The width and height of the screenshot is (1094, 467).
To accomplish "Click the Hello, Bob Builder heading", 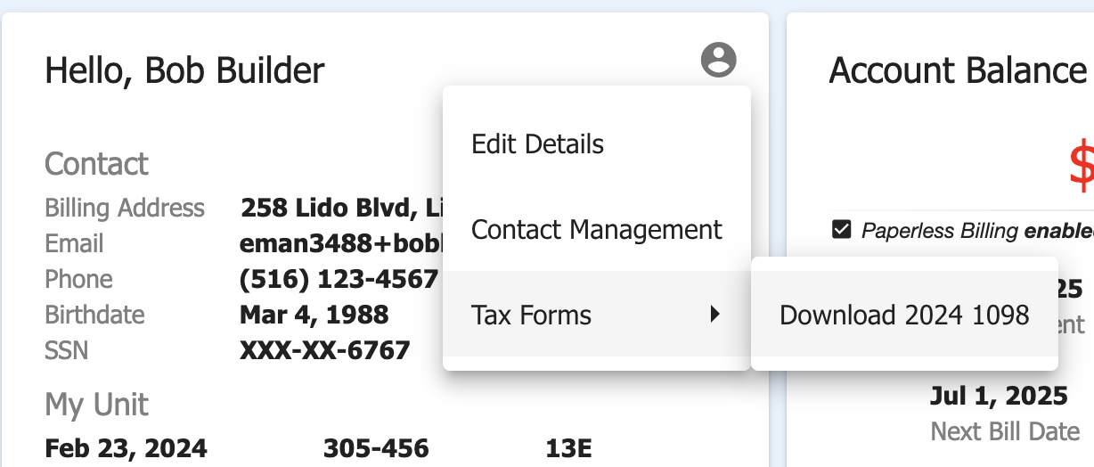I will 184,70.
